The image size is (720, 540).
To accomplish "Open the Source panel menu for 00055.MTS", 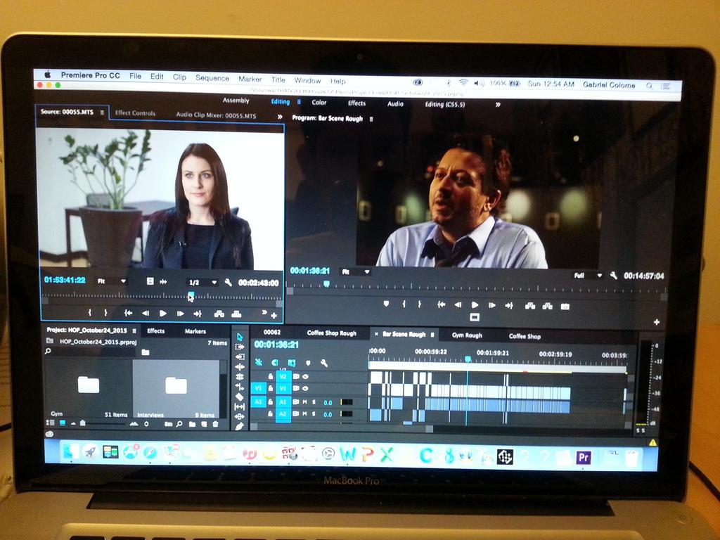I will pos(102,113).
